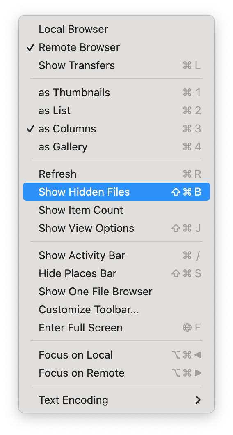
Task: Select Focus on Remote
Action: coord(116,373)
